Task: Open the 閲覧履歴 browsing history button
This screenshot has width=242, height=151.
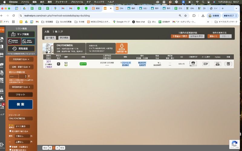Action: click(21, 49)
